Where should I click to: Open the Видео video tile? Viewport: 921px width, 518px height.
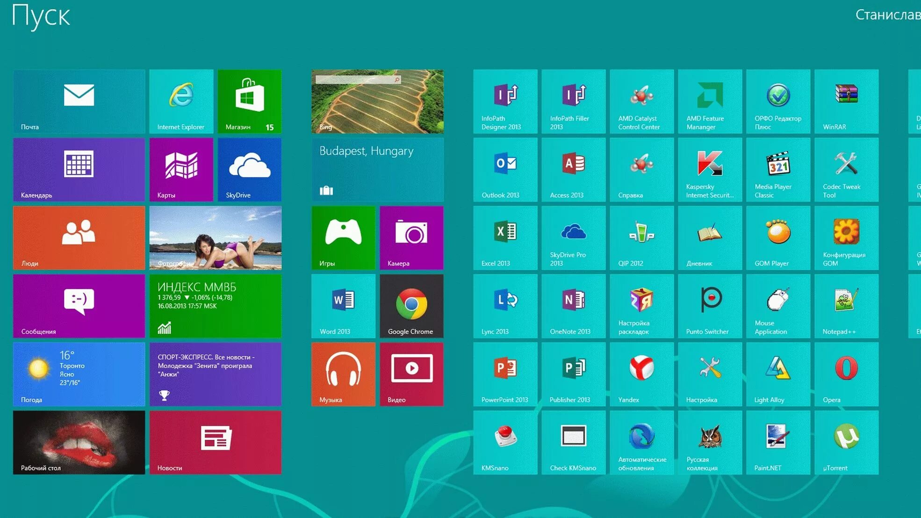(x=411, y=374)
